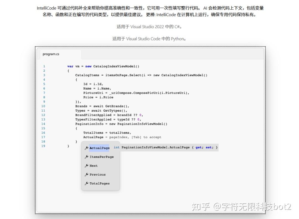Click the 'var' keyword on line 1
This screenshot has height=219, width=299.
[x=70, y=66]
